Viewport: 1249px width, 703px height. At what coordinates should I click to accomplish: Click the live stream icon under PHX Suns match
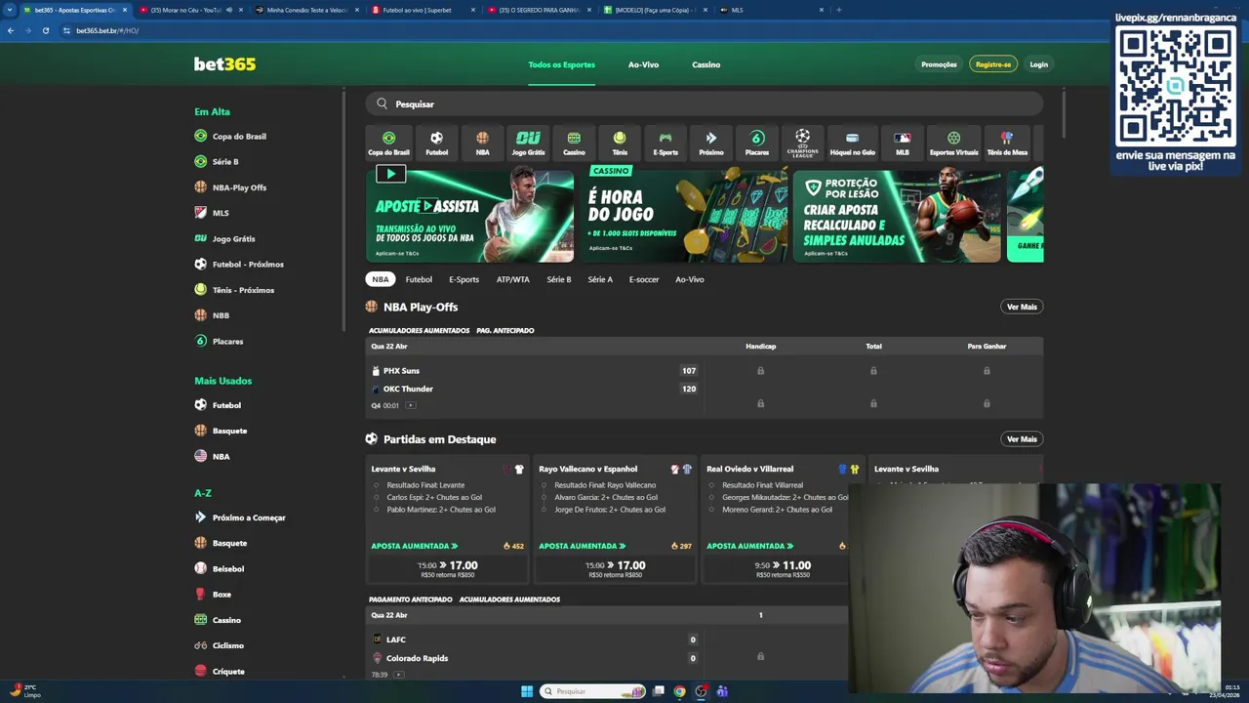pyautogui.click(x=410, y=405)
